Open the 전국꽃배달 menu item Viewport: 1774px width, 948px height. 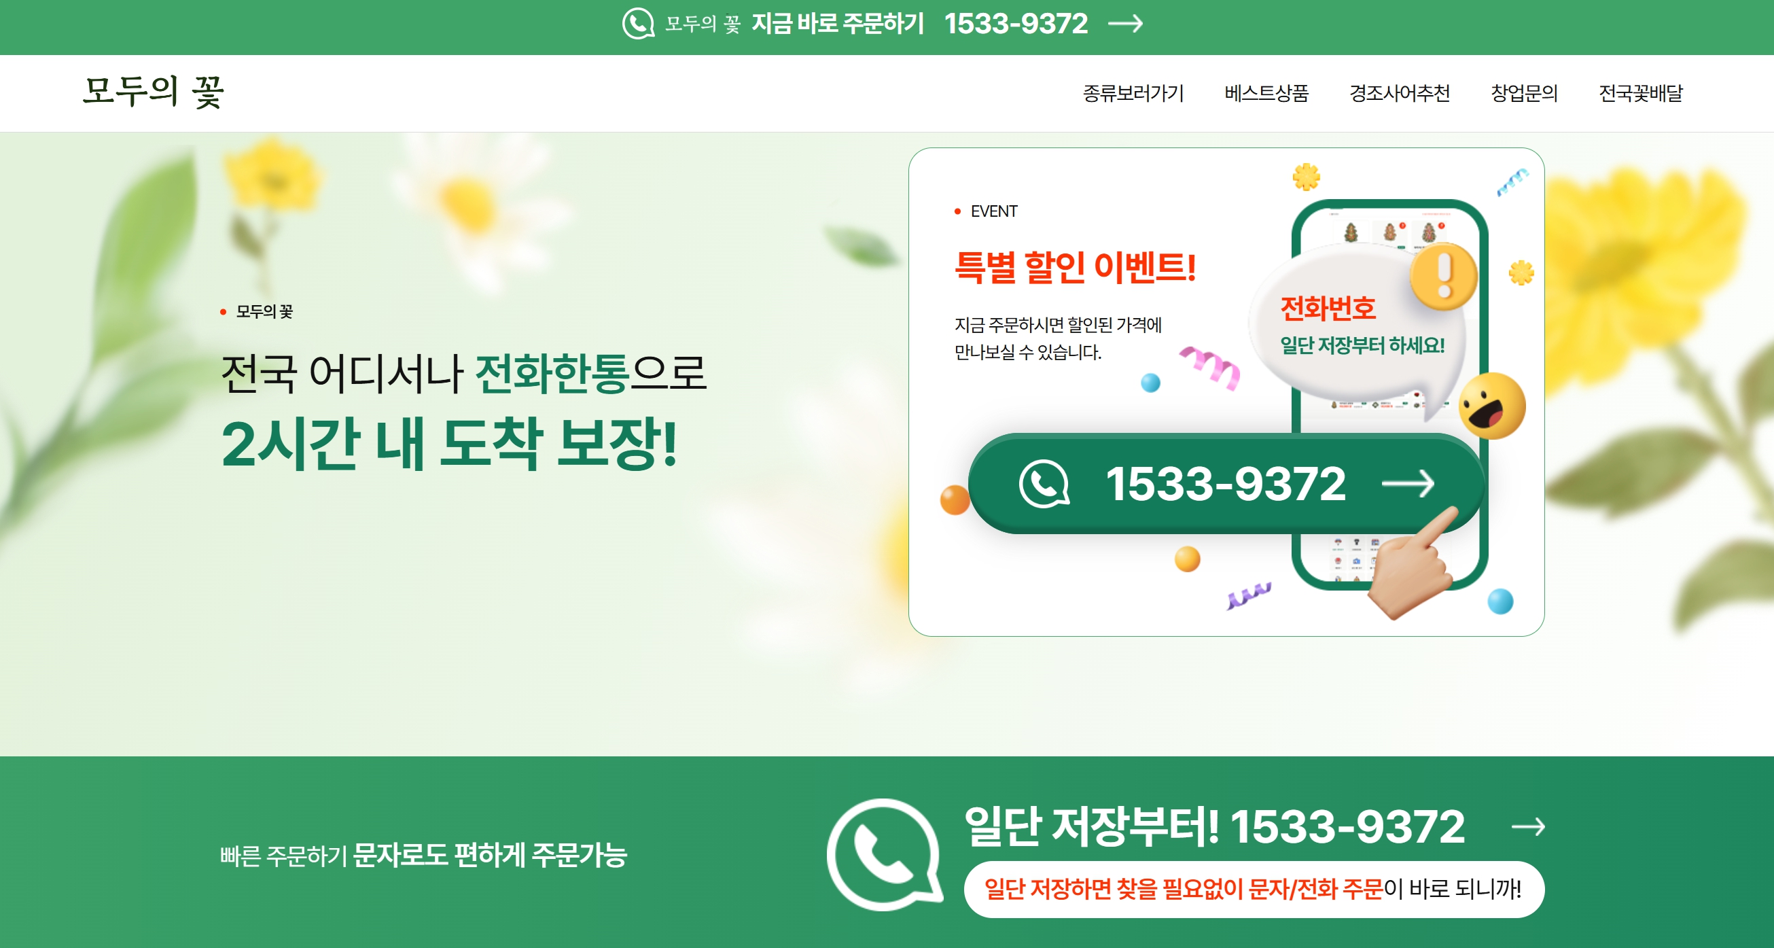[x=1640, y=93]
